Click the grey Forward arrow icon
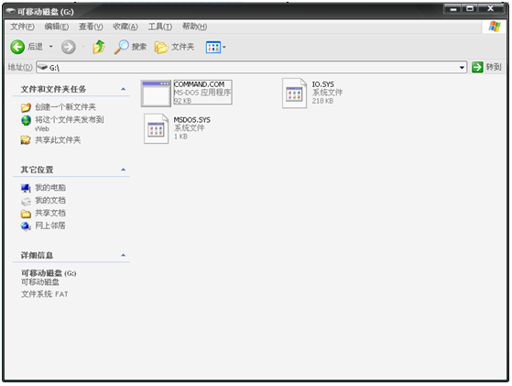512x386 pixels. tap(69, 47)
